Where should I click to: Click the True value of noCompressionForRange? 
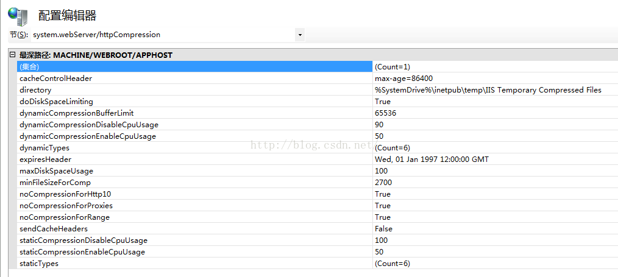383,217
